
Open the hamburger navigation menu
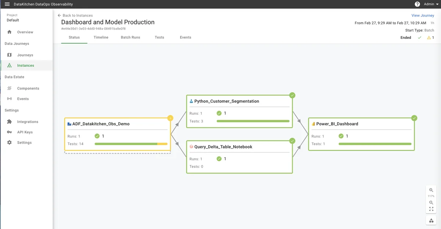pos(7,4)
